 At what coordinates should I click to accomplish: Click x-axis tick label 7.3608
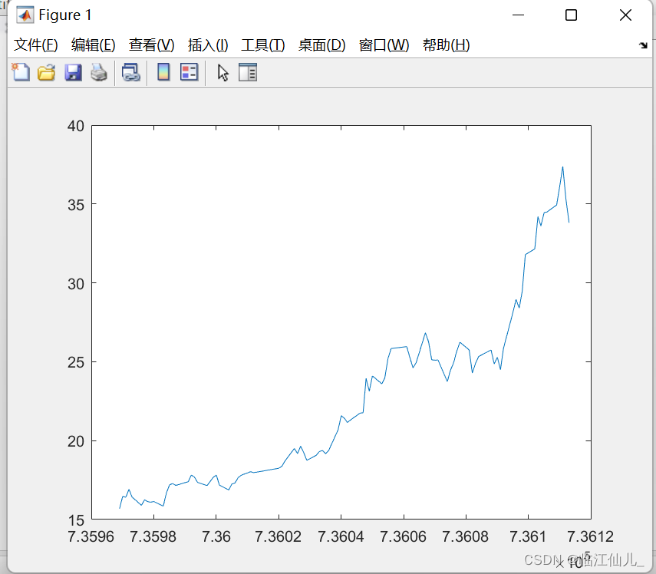pos(466,536)
